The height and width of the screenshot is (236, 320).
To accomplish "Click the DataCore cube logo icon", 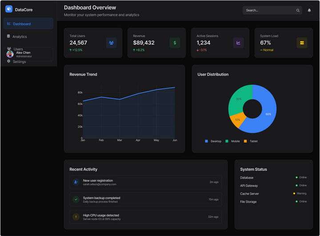I will pos(9,9).
